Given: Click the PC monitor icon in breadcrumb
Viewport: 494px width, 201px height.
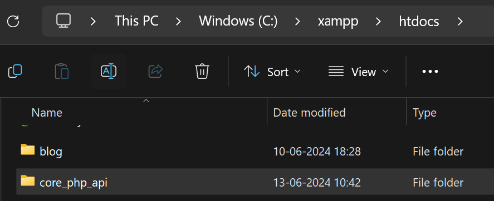Looking at the screenshot, I should (63, 21).
